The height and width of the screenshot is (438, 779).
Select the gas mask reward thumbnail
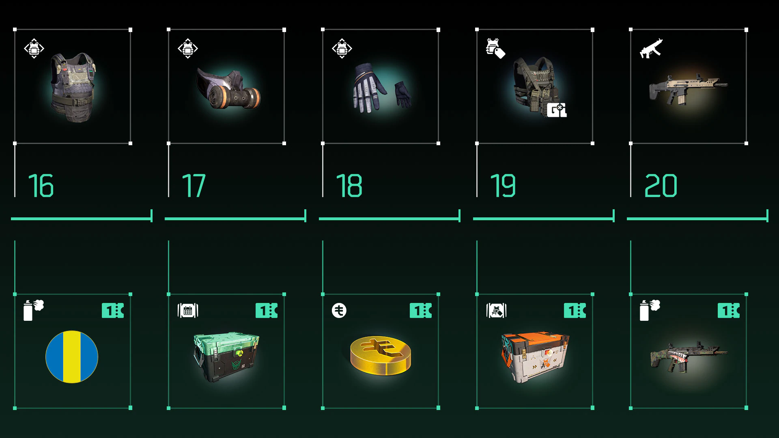(228, 89)
